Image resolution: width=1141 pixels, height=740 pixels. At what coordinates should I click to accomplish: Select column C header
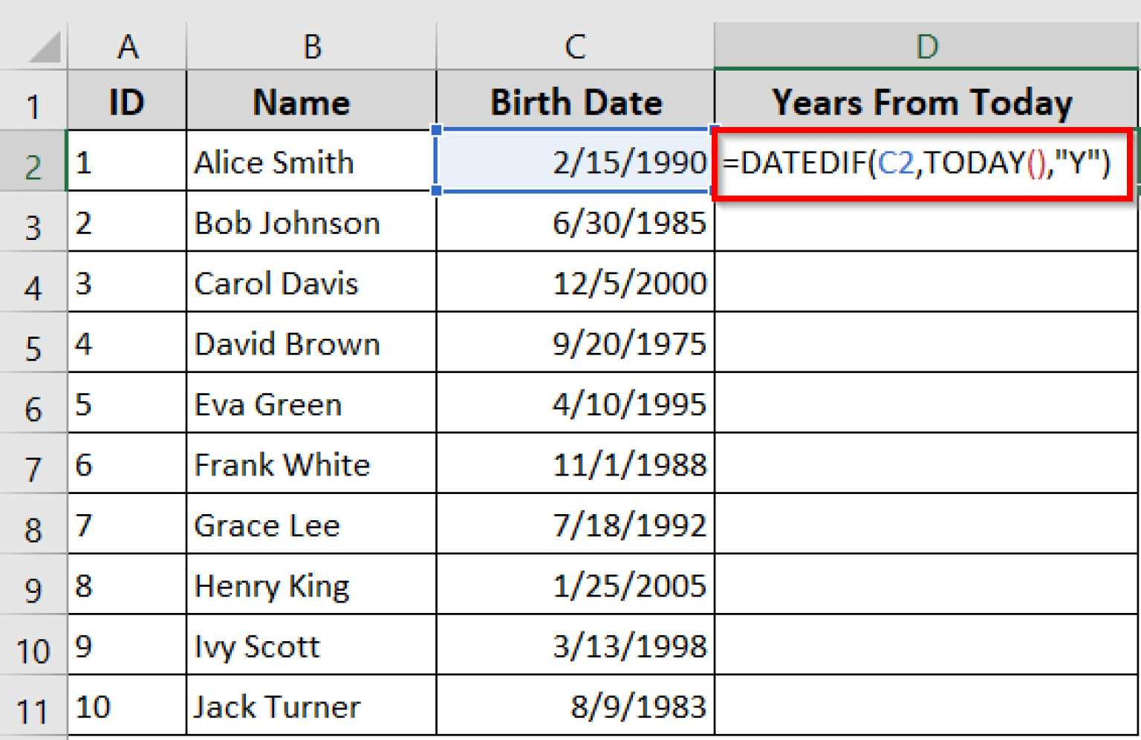(575, 48)
